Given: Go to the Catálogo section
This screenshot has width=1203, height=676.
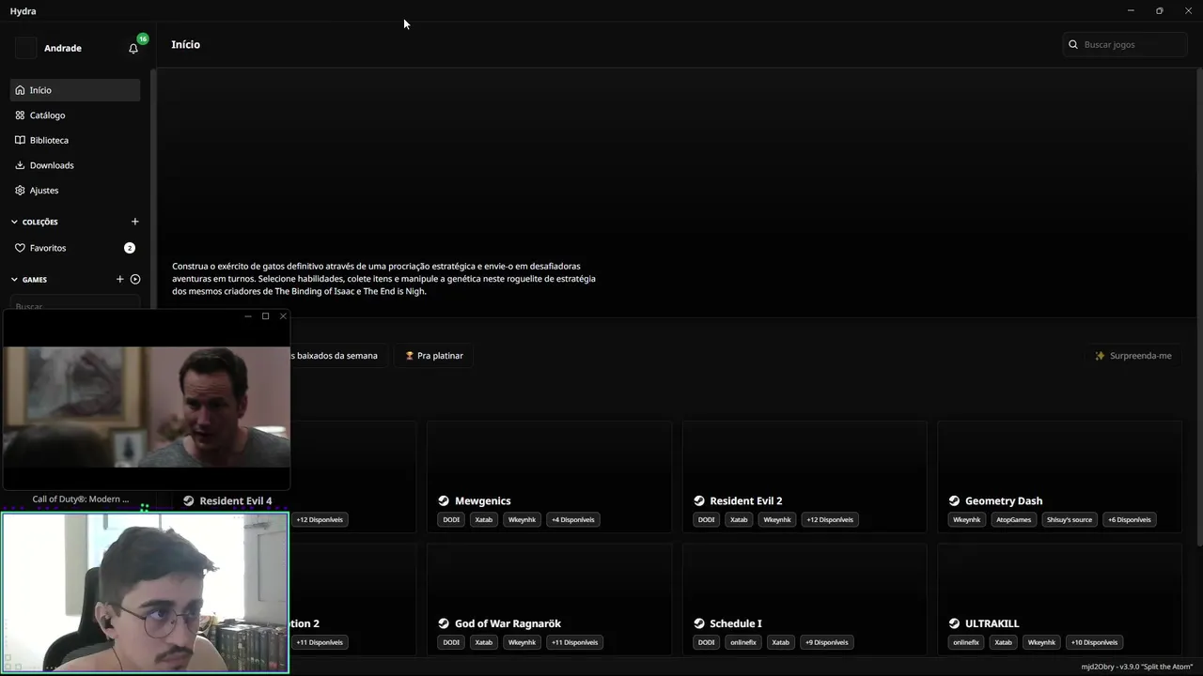Looking at the screenshot, I should coord(75,115).
